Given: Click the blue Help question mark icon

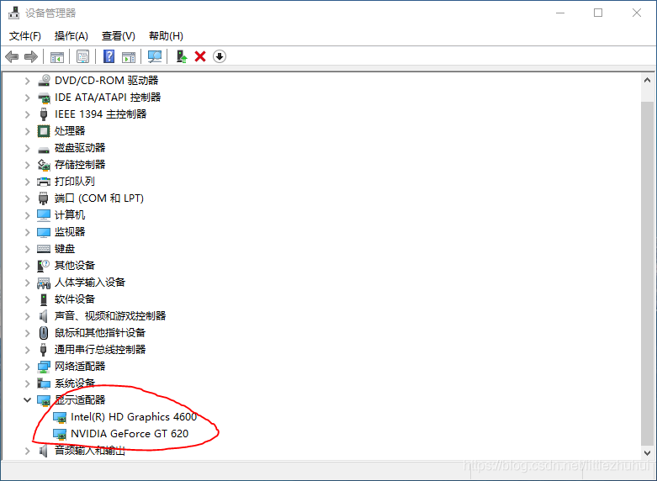Looking at the screenshot, I should [x=109, y=56].
